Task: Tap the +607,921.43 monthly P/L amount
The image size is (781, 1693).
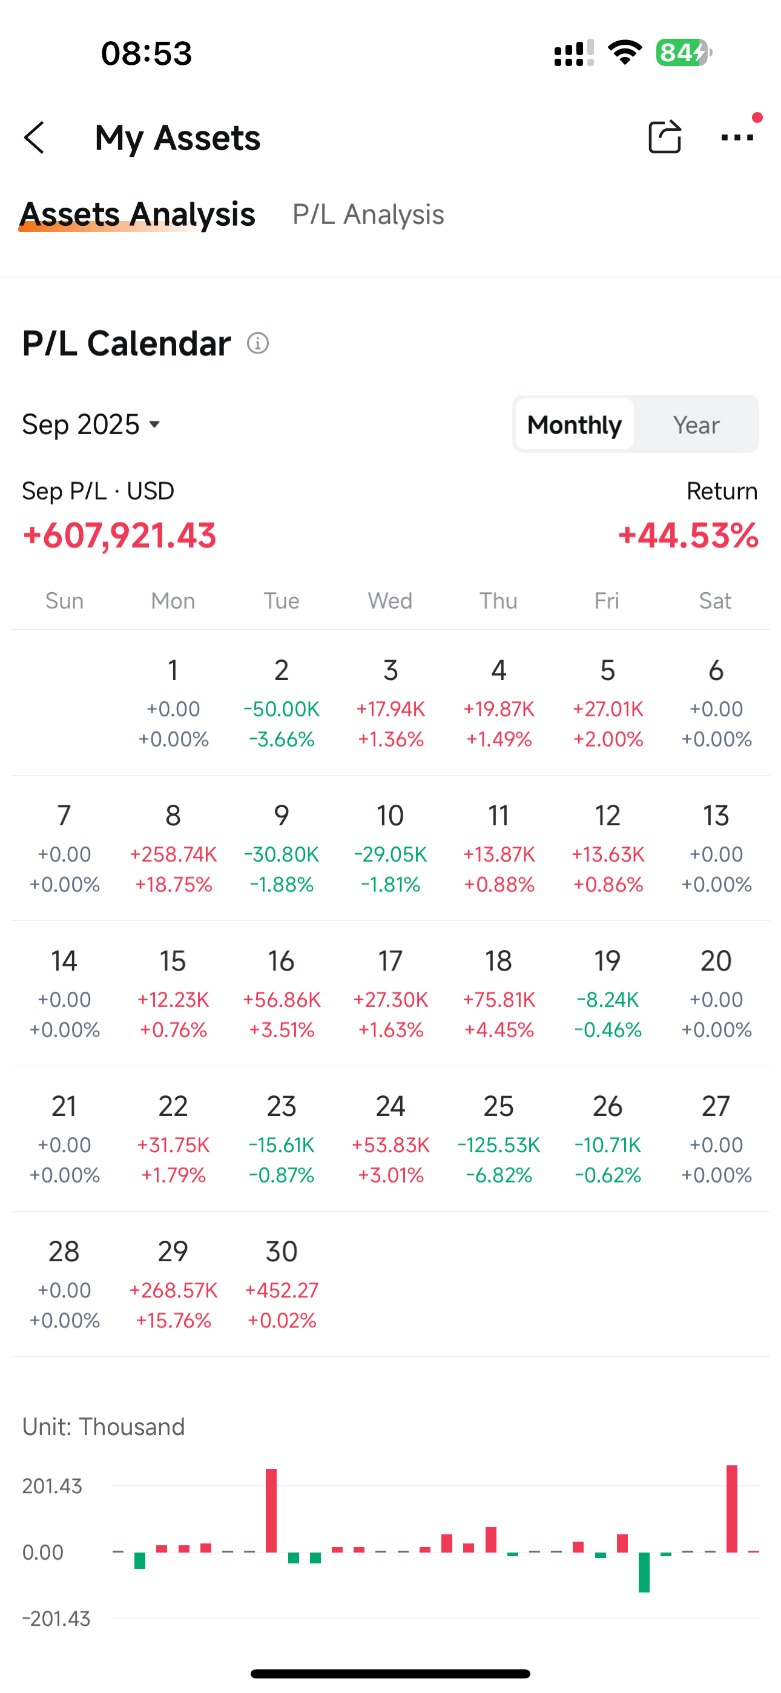Action: tap(119, 535)
